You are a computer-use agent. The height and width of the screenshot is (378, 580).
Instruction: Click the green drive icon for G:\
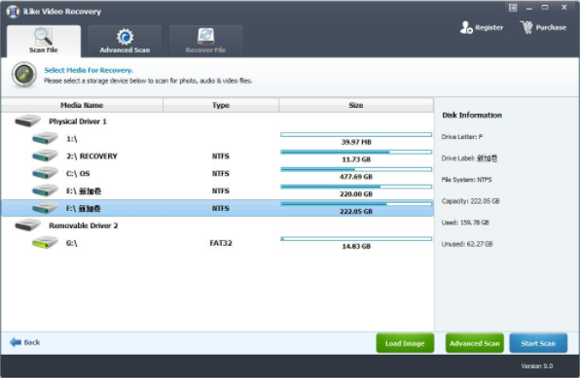pyautogui.click(x=45, y=242)
